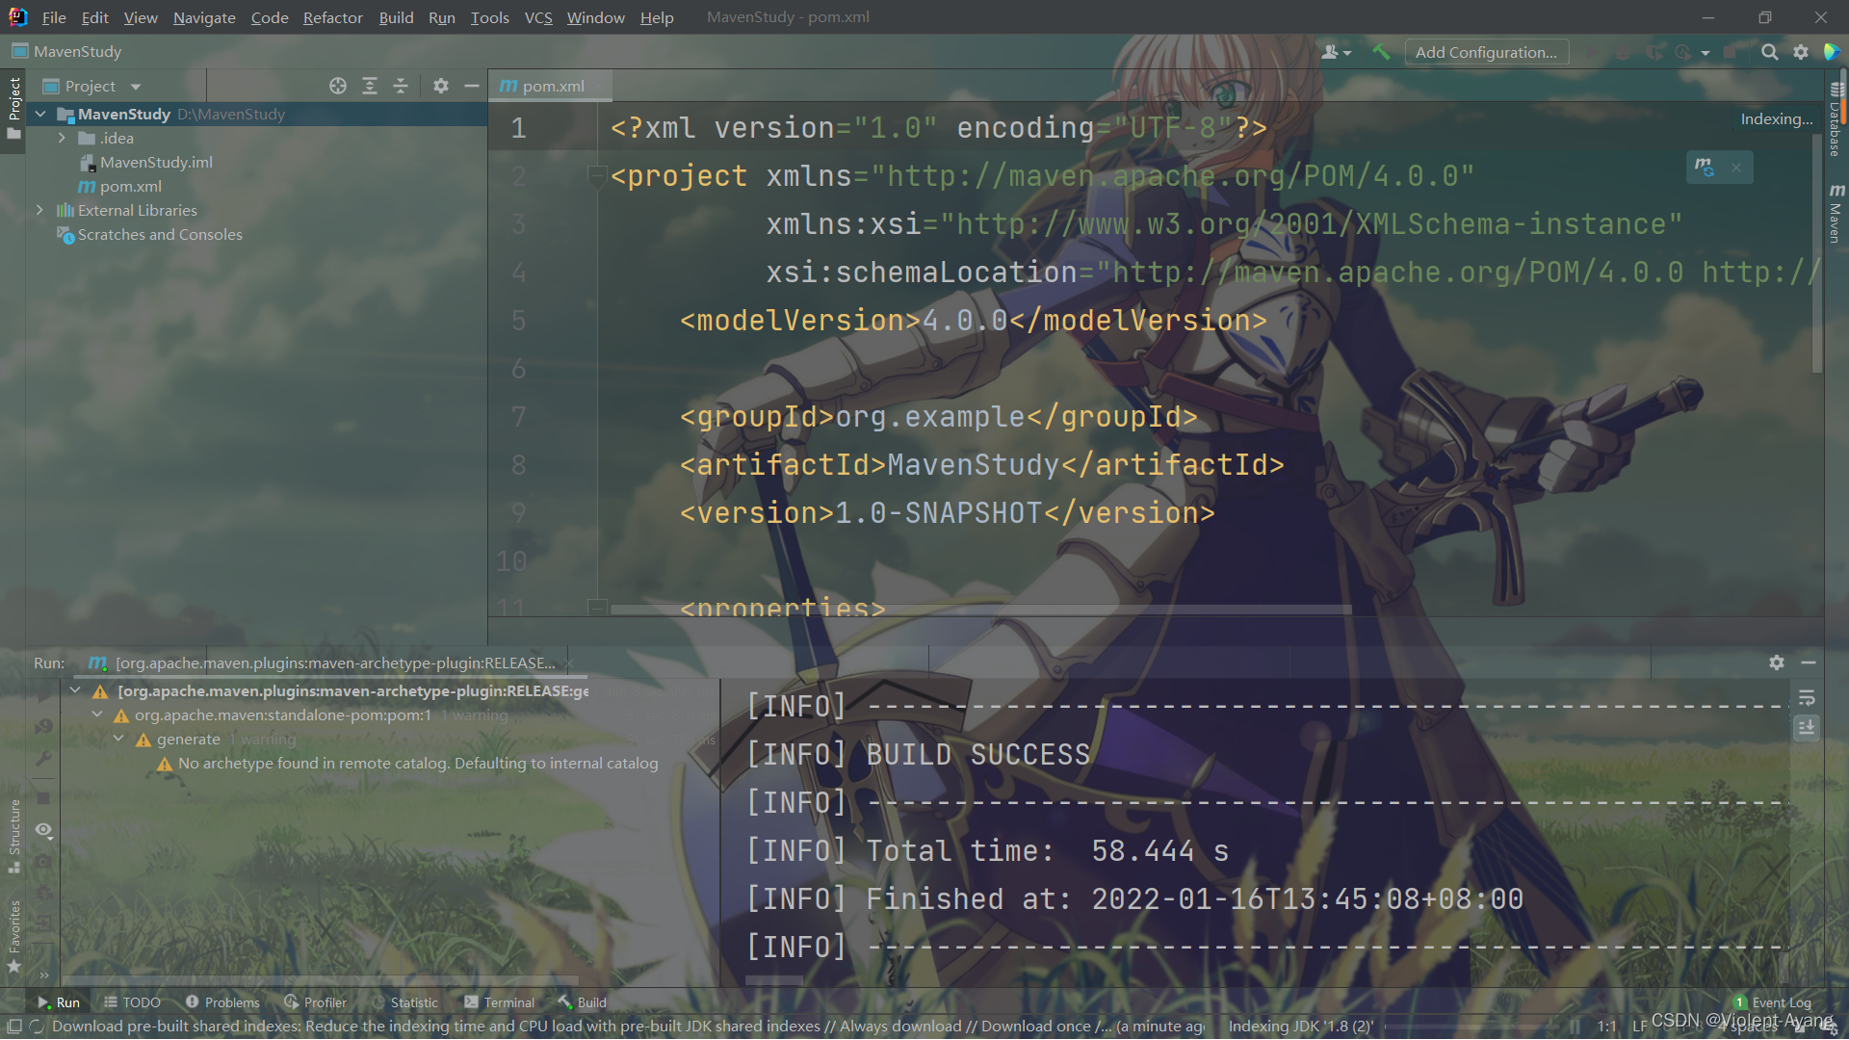The width and height of the screenshot is (1849, 1040).
Task: Click the Select Opened File target icon
Action: [338, 86]
